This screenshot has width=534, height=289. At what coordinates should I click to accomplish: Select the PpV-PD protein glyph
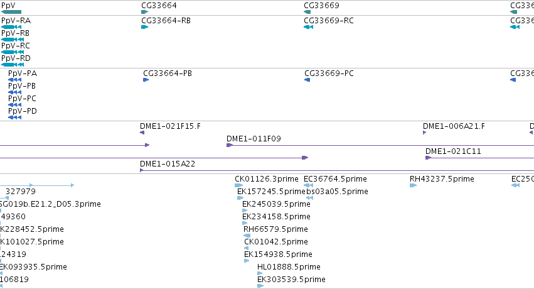click(14, 117)
